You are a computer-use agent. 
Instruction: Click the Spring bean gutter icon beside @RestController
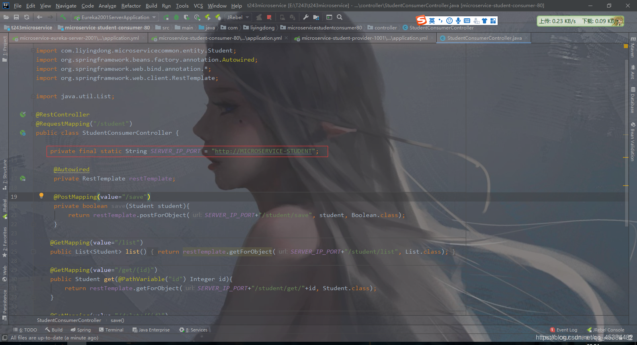click(23, 114)
